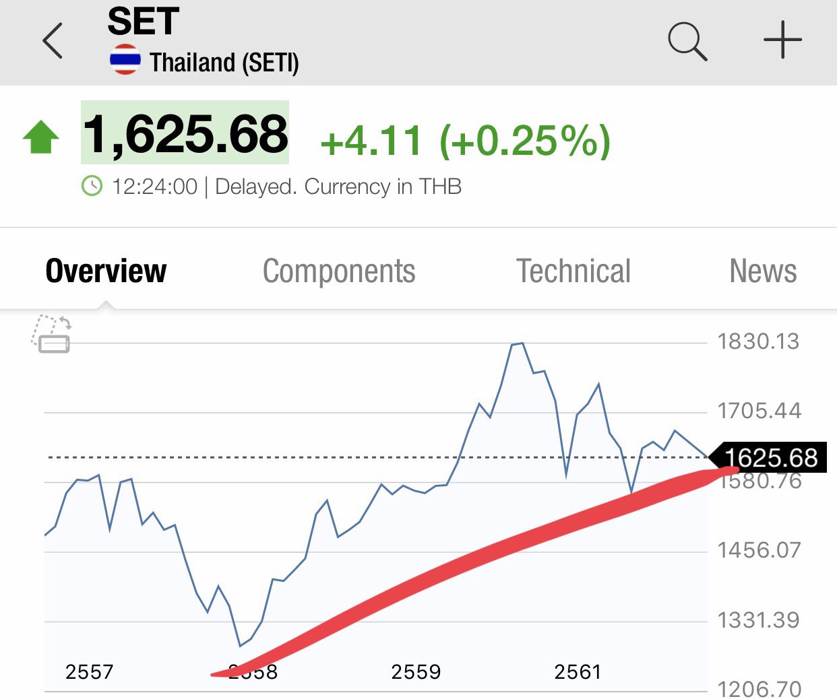Image resolution: width=837 pixels, height=699 pixels.
Task: Tap the black 1625.68 price tag on chart
Action: 770,458
